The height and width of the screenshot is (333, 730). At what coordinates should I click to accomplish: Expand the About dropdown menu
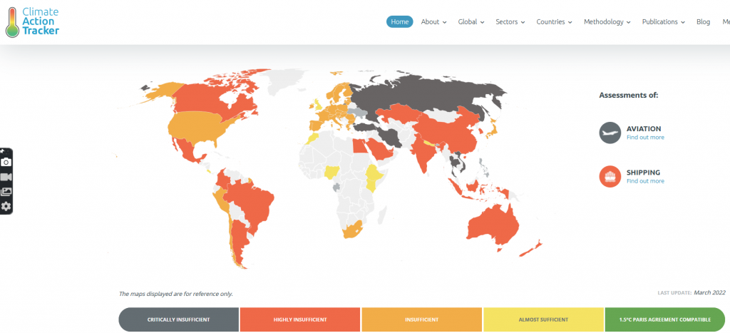433,22
